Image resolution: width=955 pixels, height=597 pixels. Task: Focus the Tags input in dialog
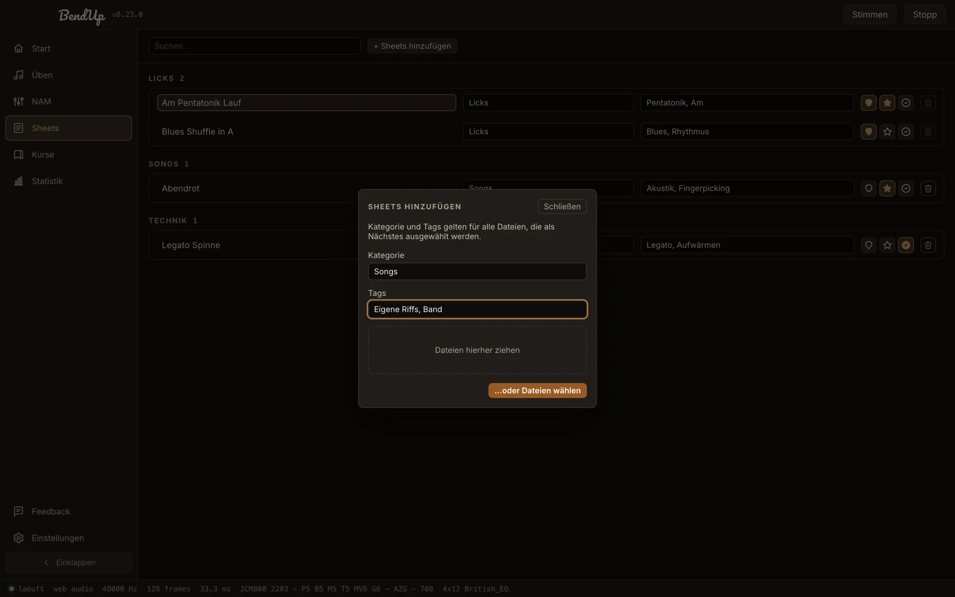coord(477,309)
